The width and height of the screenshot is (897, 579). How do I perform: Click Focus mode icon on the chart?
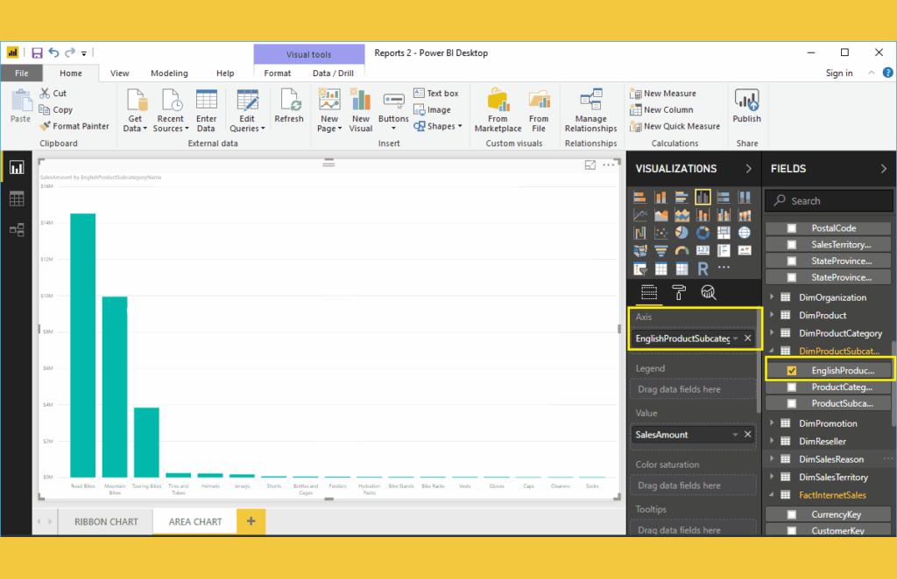click(x=590, y=165)
